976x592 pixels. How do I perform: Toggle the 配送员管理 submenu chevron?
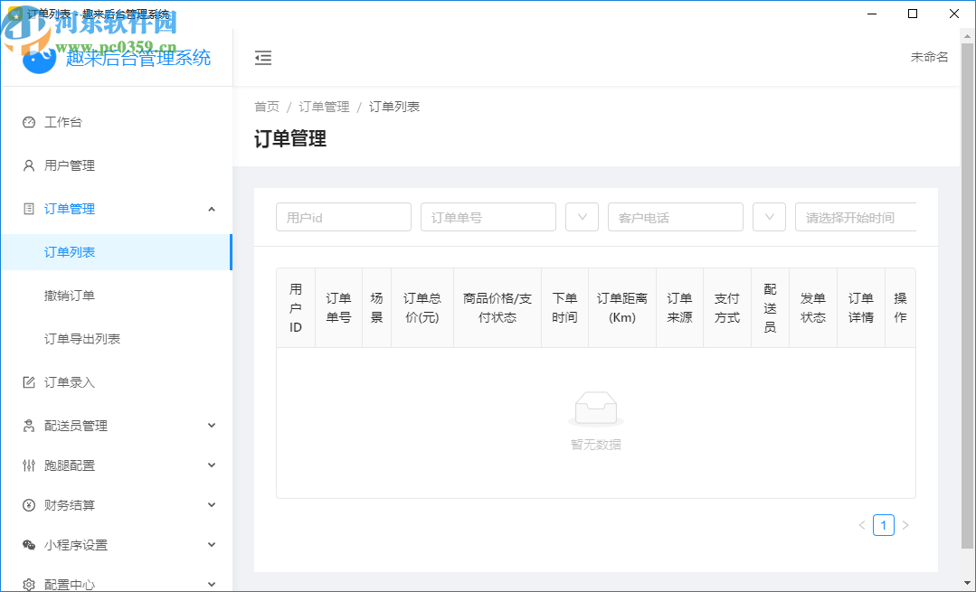(212, 425)
